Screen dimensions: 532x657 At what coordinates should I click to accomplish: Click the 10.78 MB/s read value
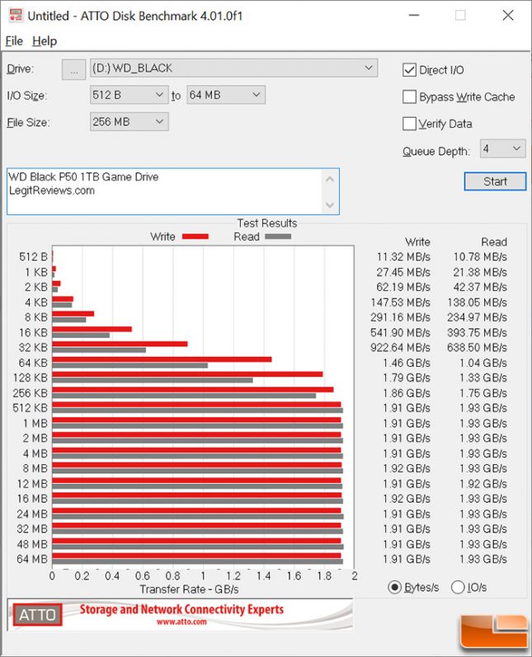pos(480,257)
